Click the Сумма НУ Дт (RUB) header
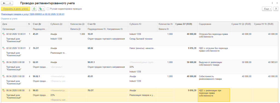Screen dimensions: 280x103 point(241,24)
